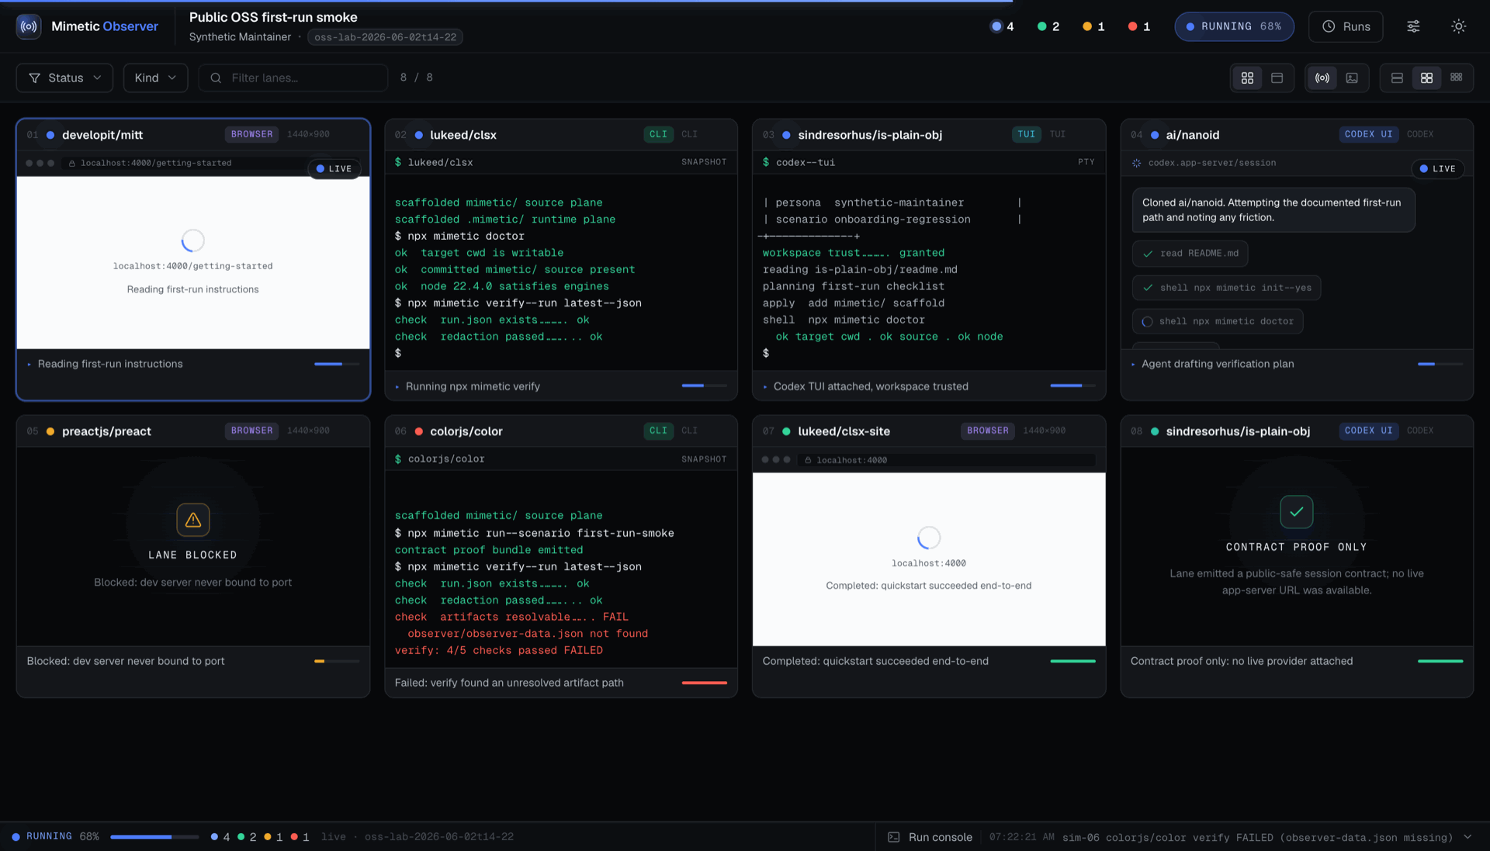Switch to single-window focus layout

[x=1277, y=78]
